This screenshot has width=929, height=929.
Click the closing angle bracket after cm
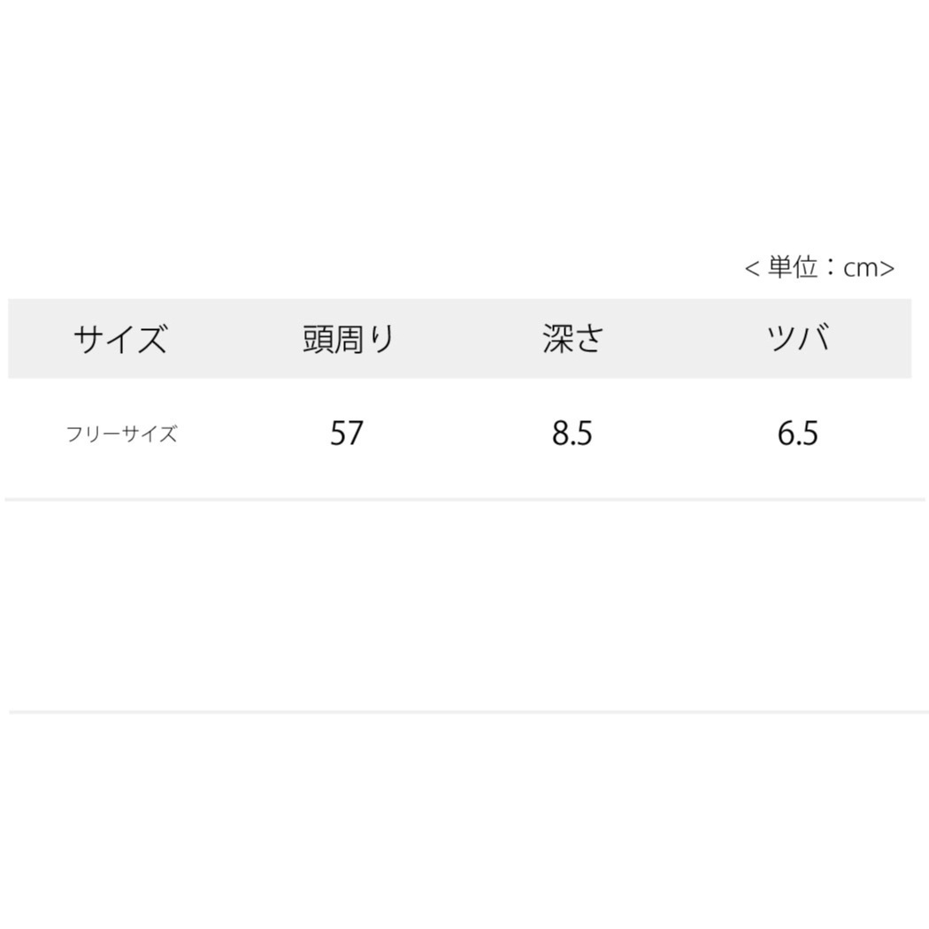(x=887, y=268)
